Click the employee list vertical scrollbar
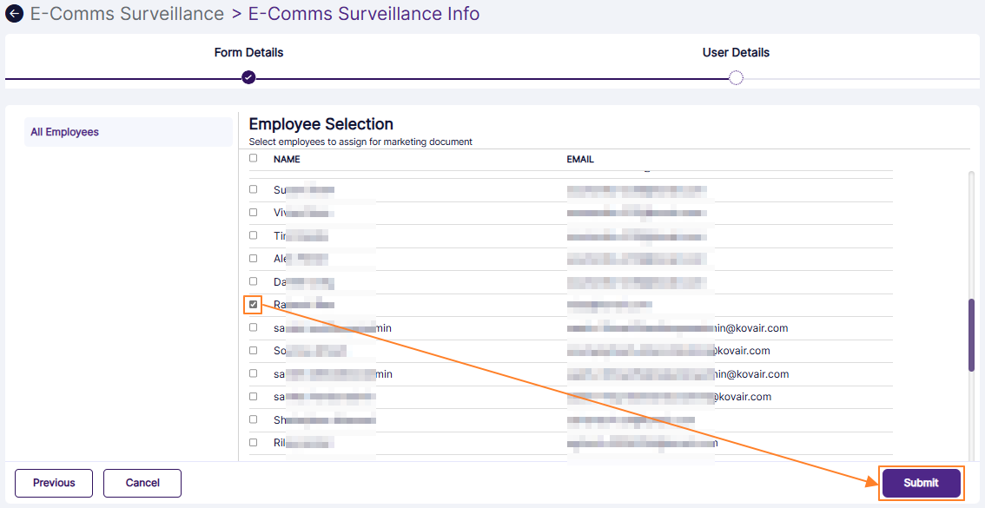 [971, 334]
